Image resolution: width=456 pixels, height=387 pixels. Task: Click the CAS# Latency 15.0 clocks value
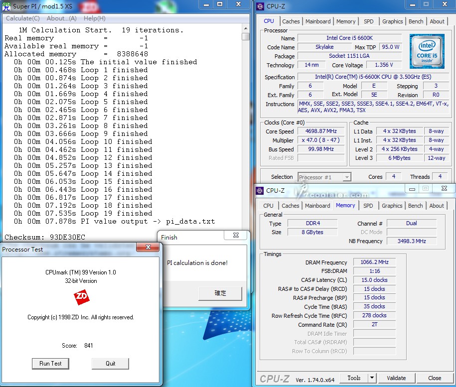(x=374, y=280)
